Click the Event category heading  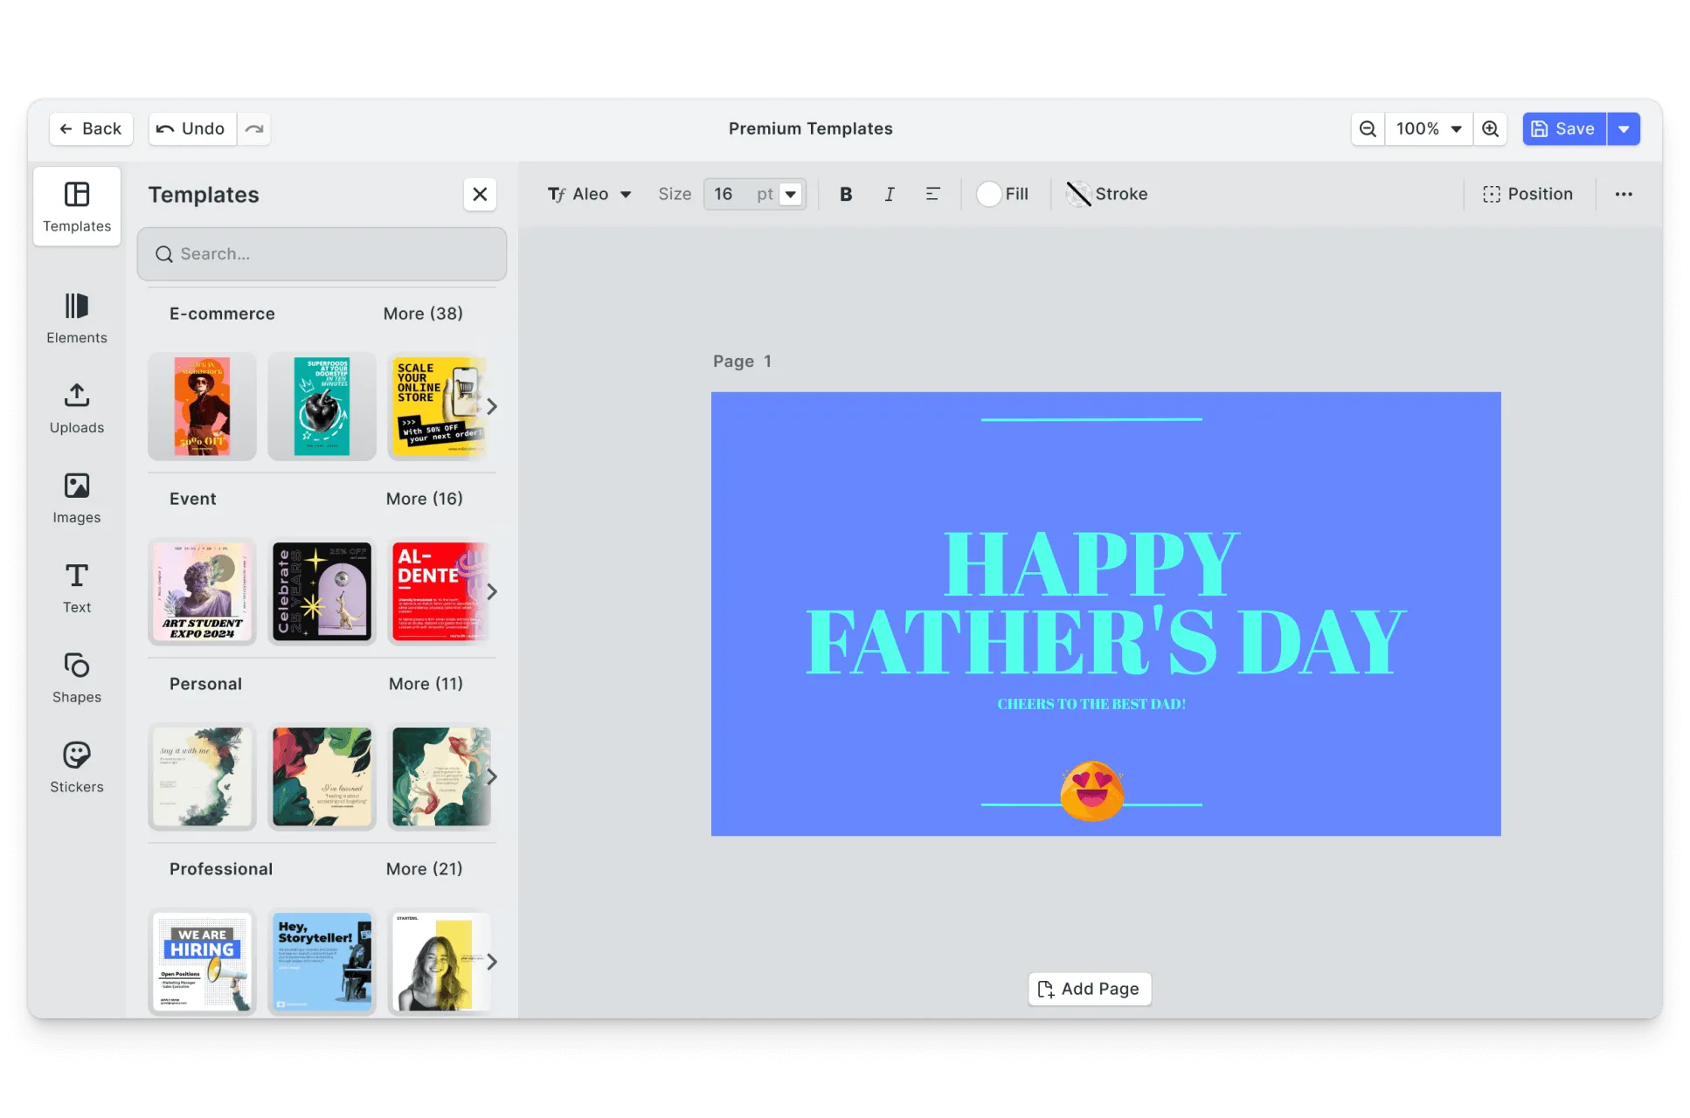(x=192, y=499)
